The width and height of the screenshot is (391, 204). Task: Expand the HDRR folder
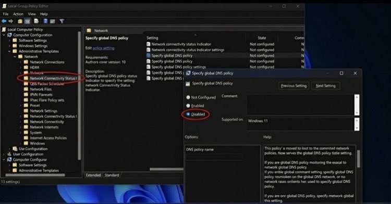20,68
